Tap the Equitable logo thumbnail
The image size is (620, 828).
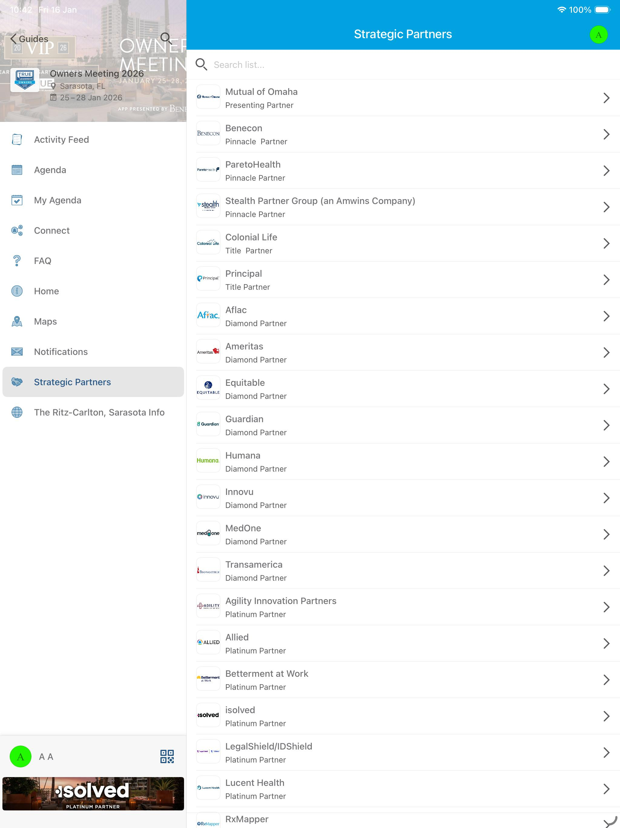pos(208,388)
